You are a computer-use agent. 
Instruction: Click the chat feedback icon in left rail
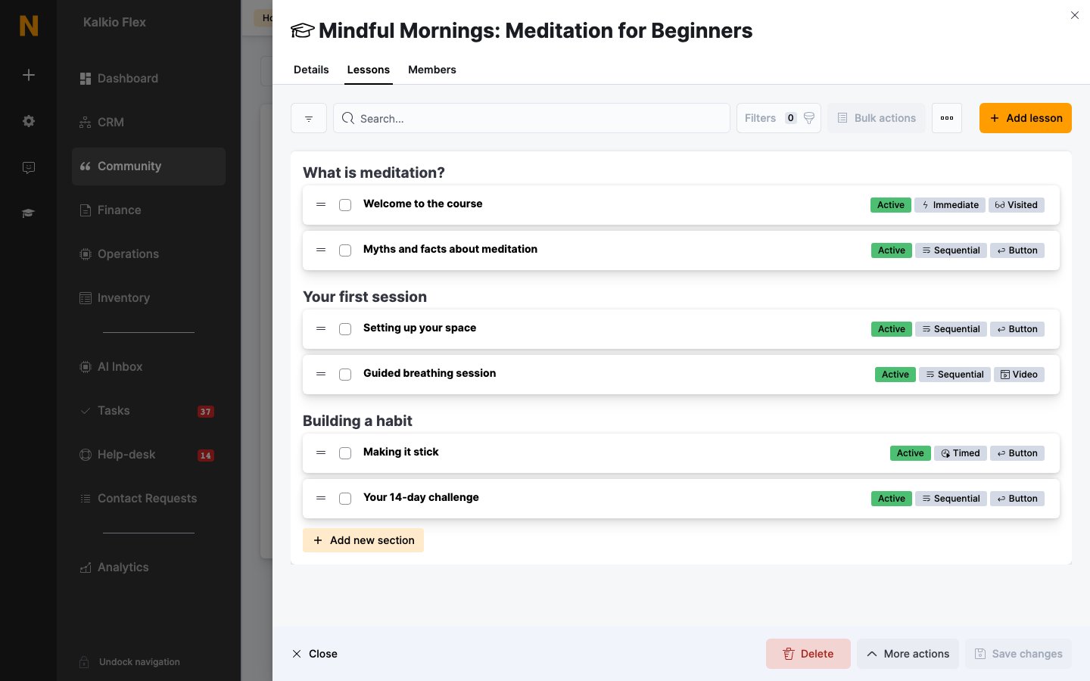point(29,167)
